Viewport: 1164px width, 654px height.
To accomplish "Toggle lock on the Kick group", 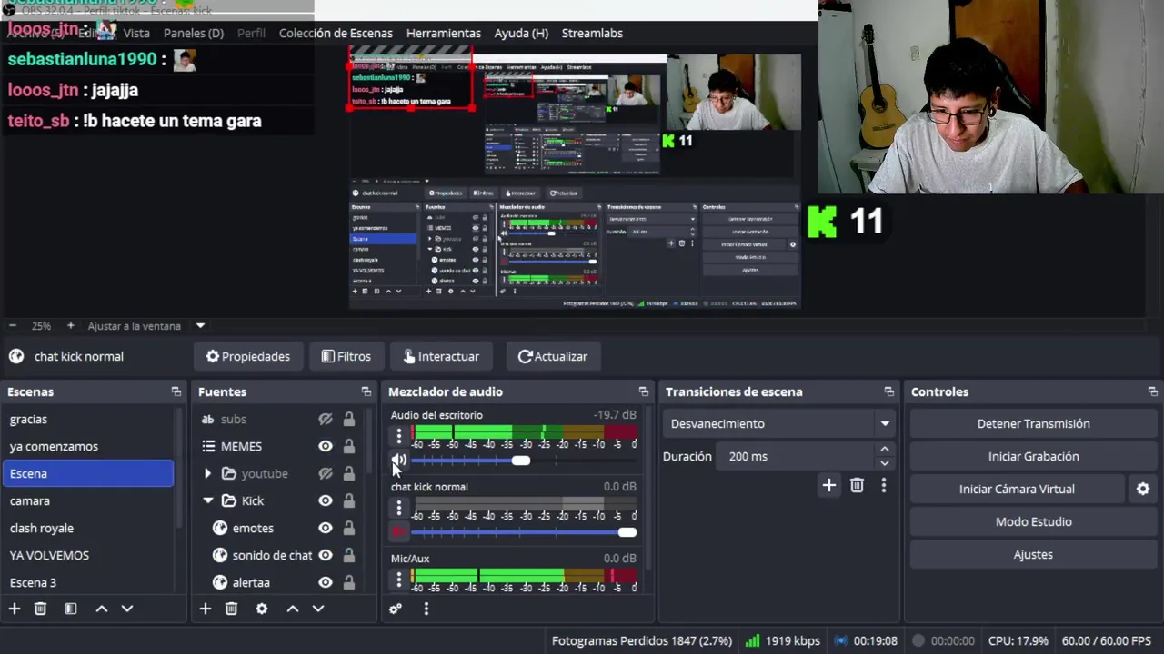I will 349,500.
